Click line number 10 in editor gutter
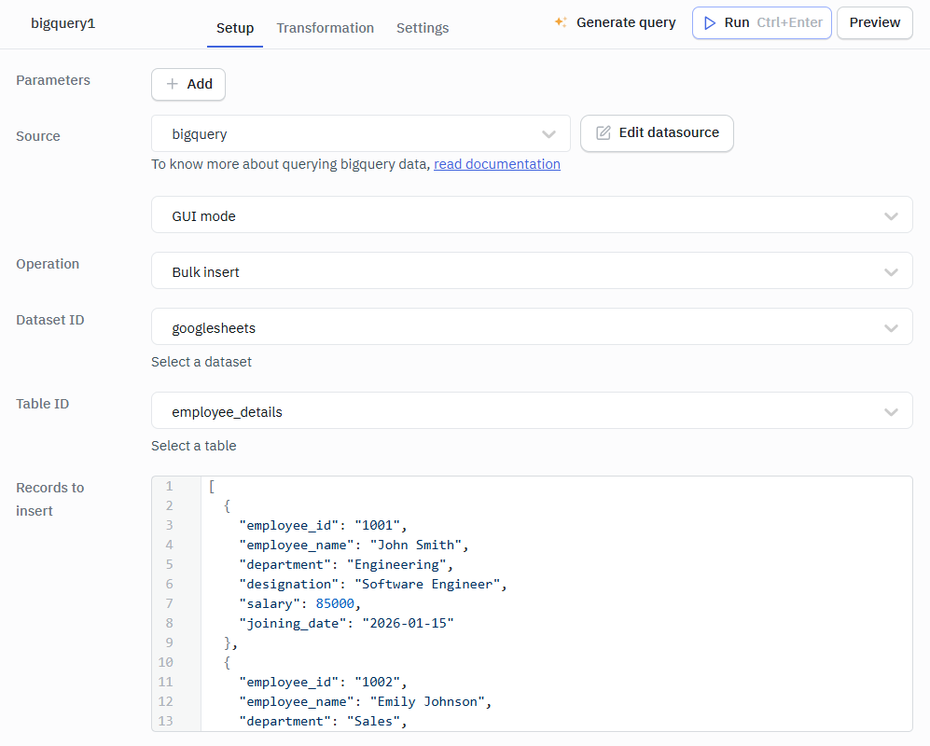The image size is (930, 746). pos(165,662)
